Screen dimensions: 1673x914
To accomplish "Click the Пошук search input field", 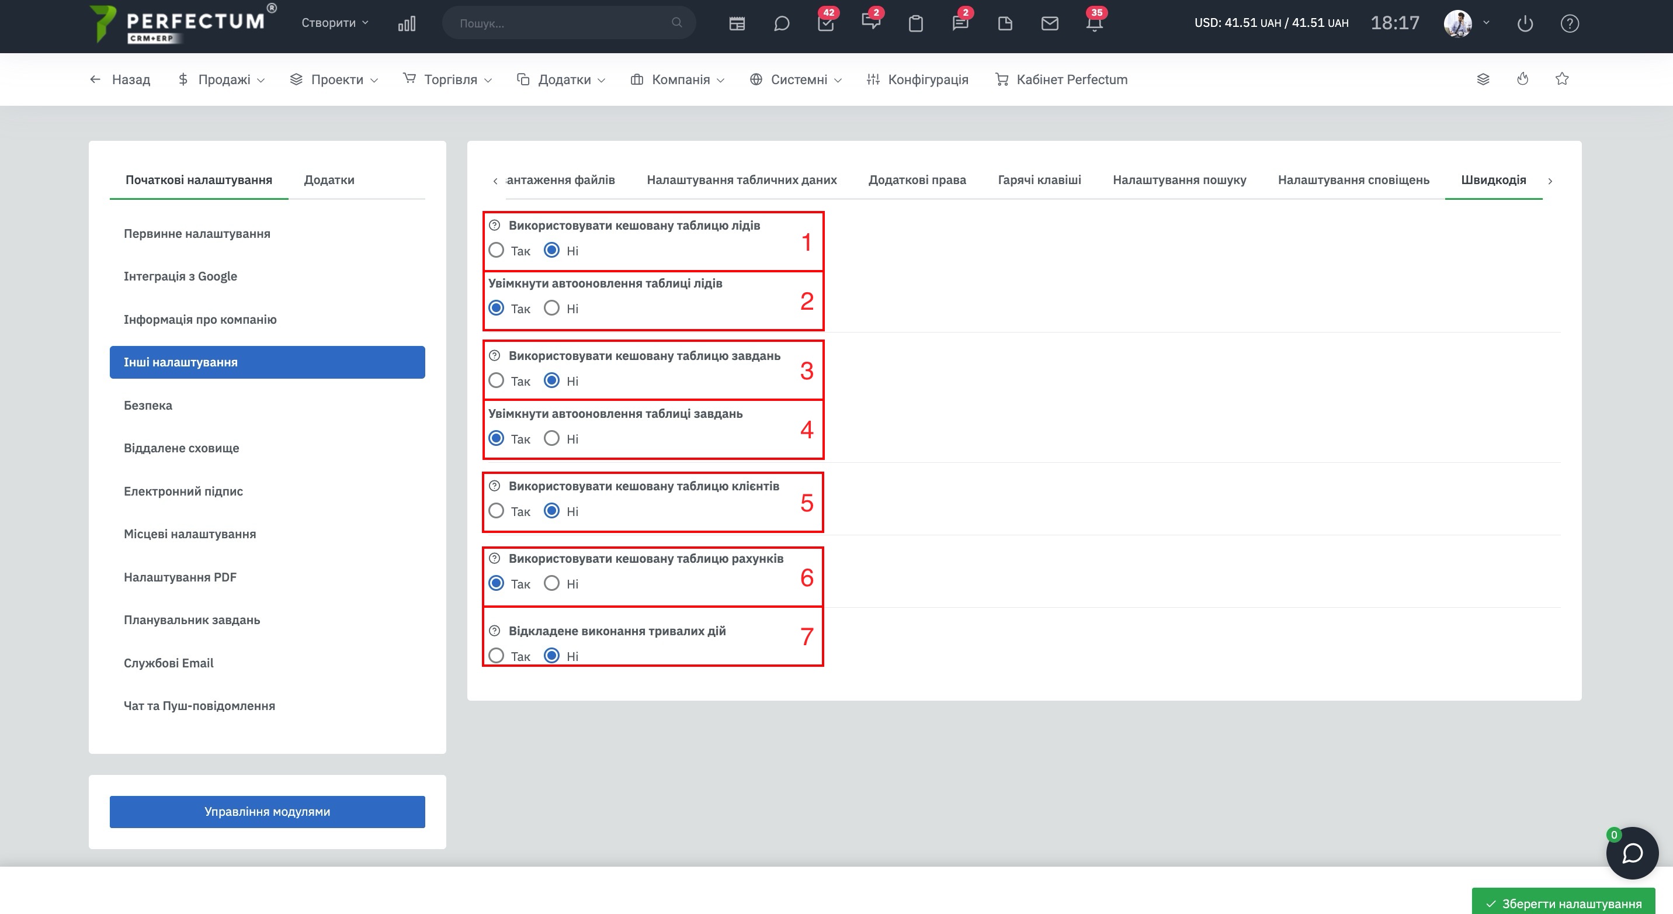I will coord(568,23).
